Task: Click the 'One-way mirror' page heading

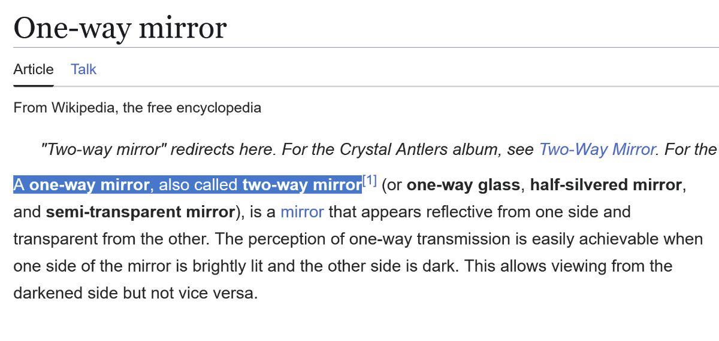Action: (120, 28)
